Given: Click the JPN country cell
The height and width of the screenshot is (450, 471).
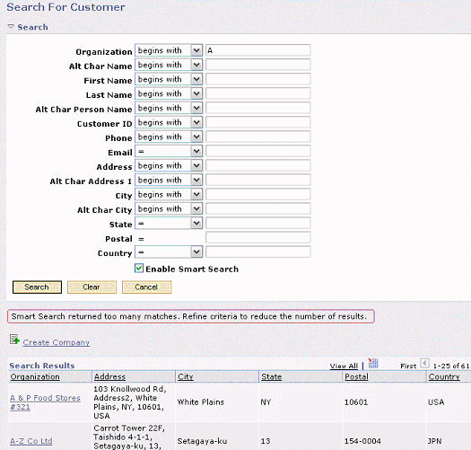Looking at the screenshot, I should click(x=434, y=441).
